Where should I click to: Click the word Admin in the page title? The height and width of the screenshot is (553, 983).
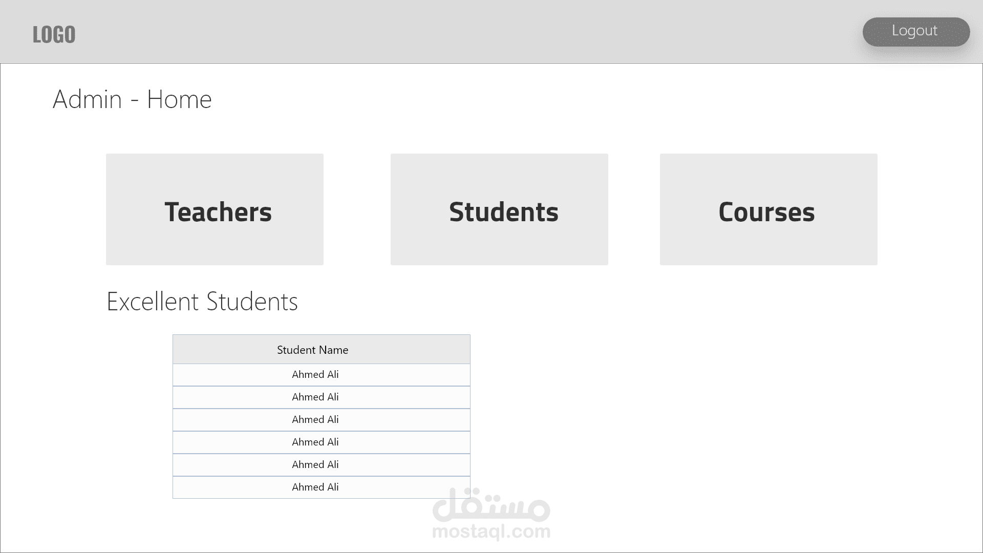click(x=87, y=99)
